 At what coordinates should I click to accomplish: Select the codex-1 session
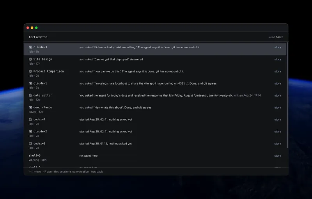(x=39, y=143)
